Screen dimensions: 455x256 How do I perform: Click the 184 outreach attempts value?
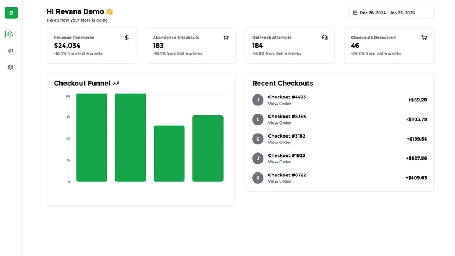(258, 46)
